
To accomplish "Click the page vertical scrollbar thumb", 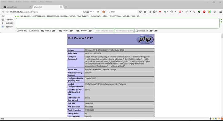I will 222,37.
